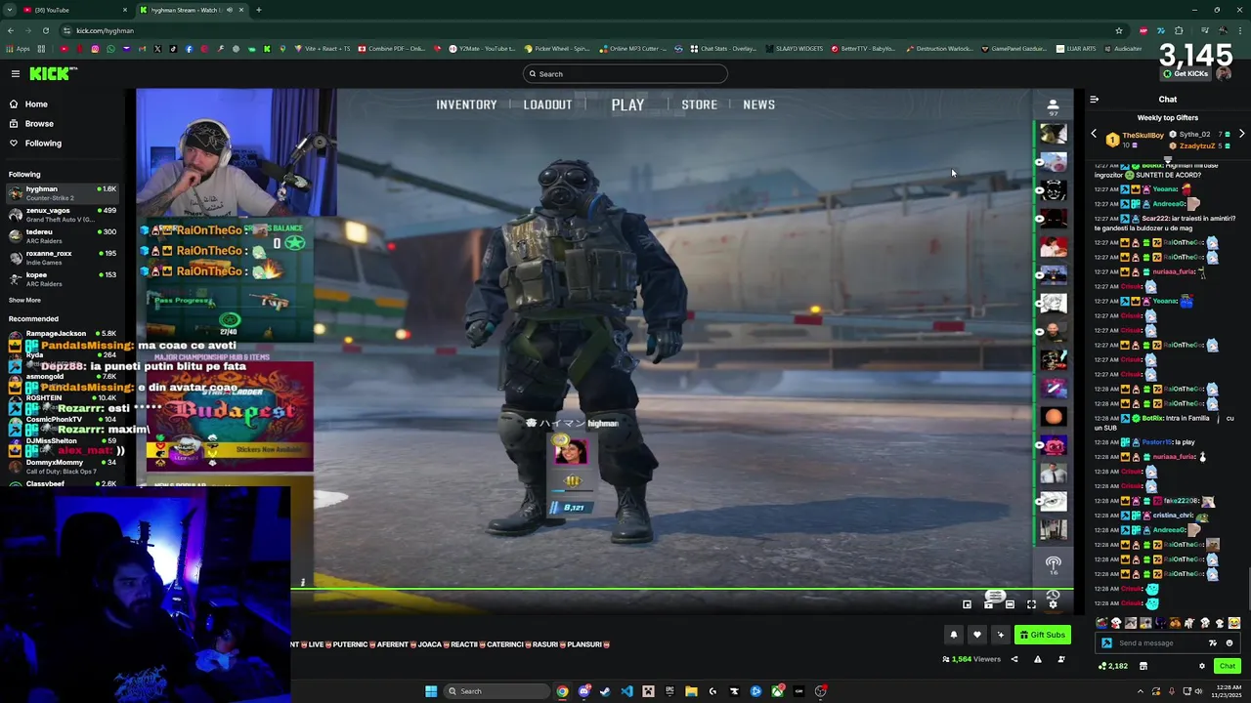Open the friends list icon in game
Image resolution: width=1251 pixels, height=703 pixels.
click(1053, 105)
